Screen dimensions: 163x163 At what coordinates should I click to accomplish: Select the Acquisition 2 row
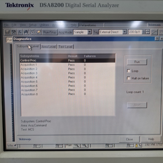[x=67, y=69]
